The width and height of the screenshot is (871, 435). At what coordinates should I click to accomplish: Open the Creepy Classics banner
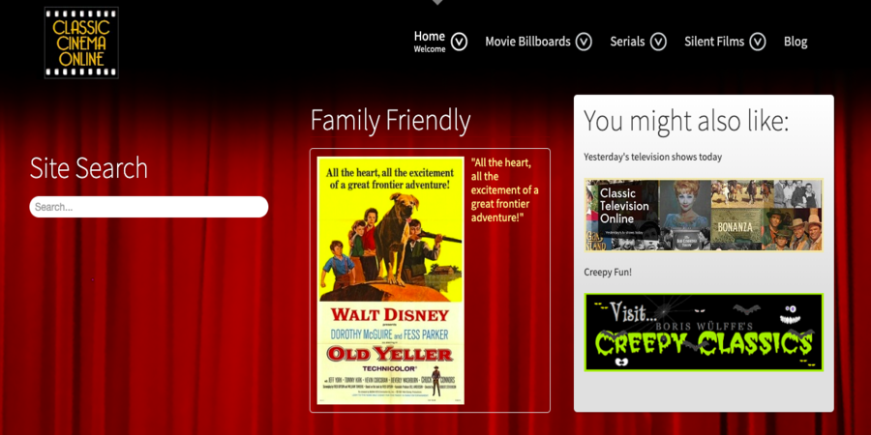(x=704, y=332)
